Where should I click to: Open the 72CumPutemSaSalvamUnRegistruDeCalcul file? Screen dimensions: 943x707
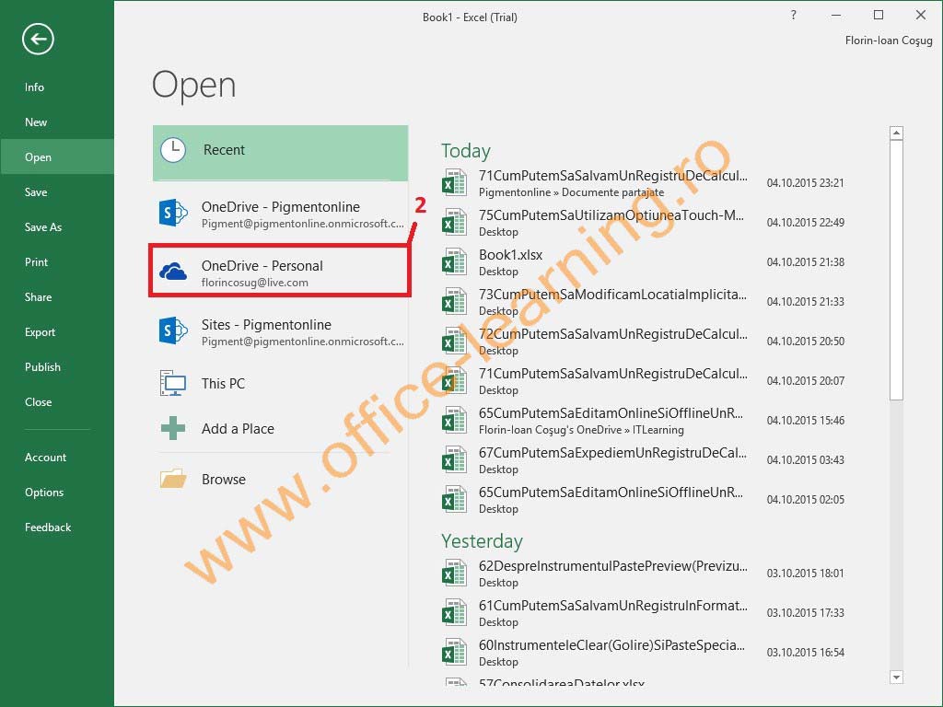click(644, 342)
